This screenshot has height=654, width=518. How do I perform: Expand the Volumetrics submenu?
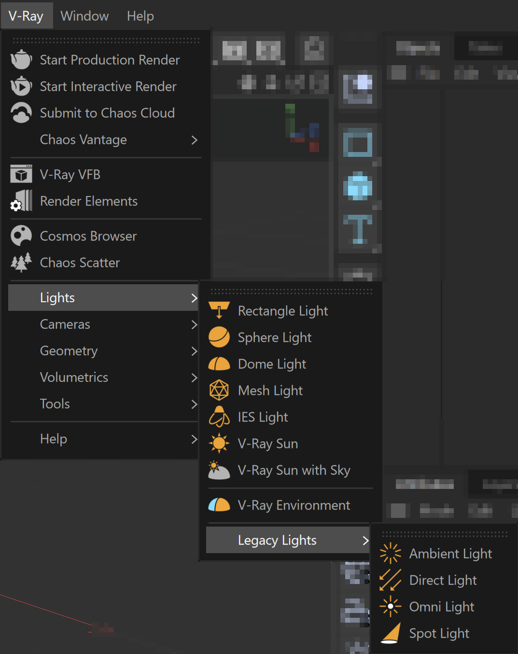tap(104, 377)
